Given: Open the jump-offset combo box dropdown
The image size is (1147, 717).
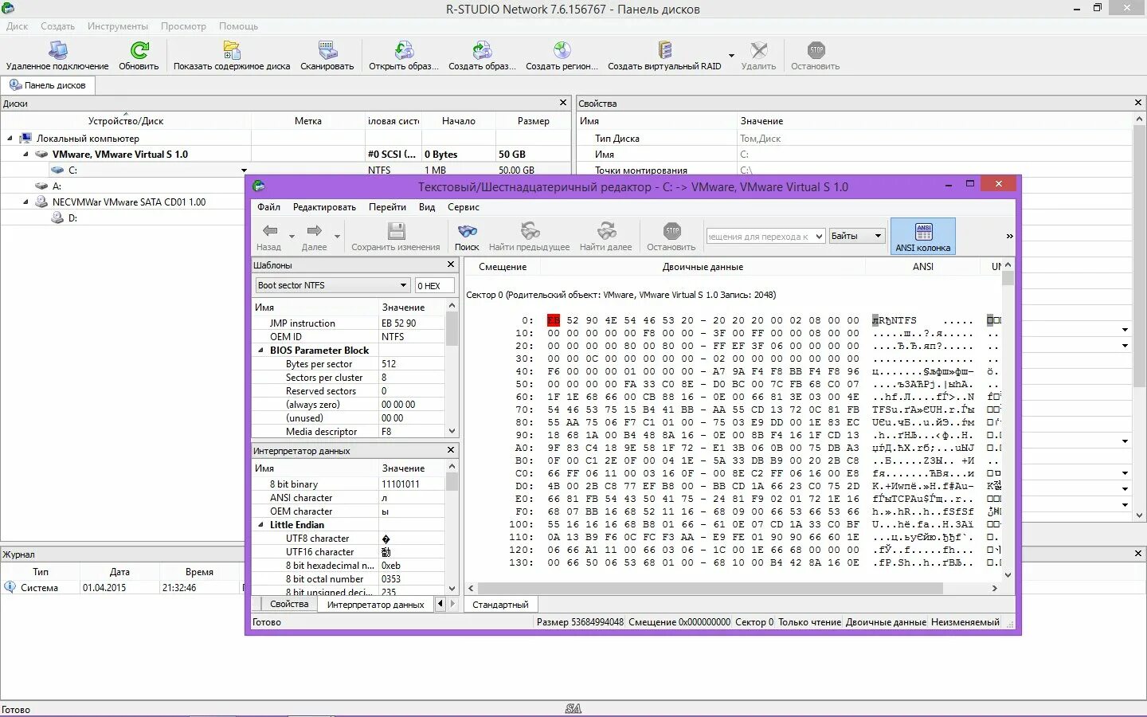Looking at the screenshot, I should [x=819, y=236].
